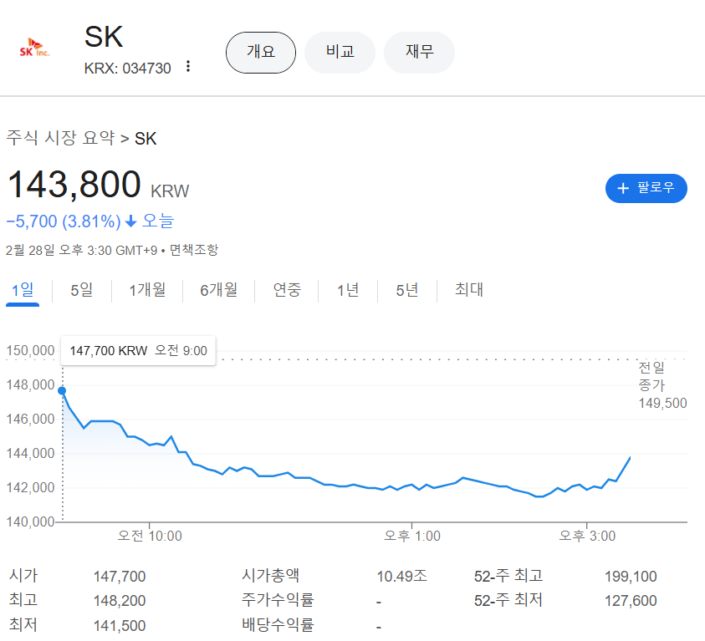Select the data point marker on the chart
The image size is (705, 641).
[x=62, y=389]
